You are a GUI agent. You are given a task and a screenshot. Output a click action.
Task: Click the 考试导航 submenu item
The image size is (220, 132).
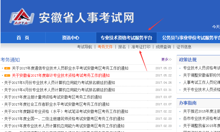pyautogui.click(x=84, y=47)
